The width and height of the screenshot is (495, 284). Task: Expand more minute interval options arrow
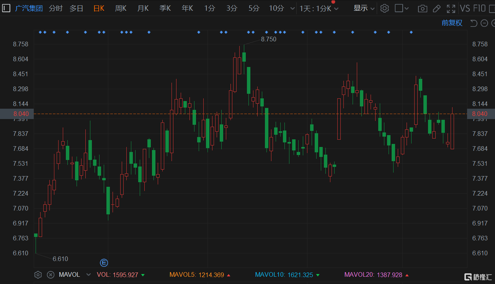click(292, 8)
